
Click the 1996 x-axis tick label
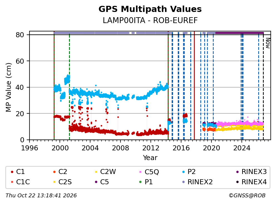point(29,148)
